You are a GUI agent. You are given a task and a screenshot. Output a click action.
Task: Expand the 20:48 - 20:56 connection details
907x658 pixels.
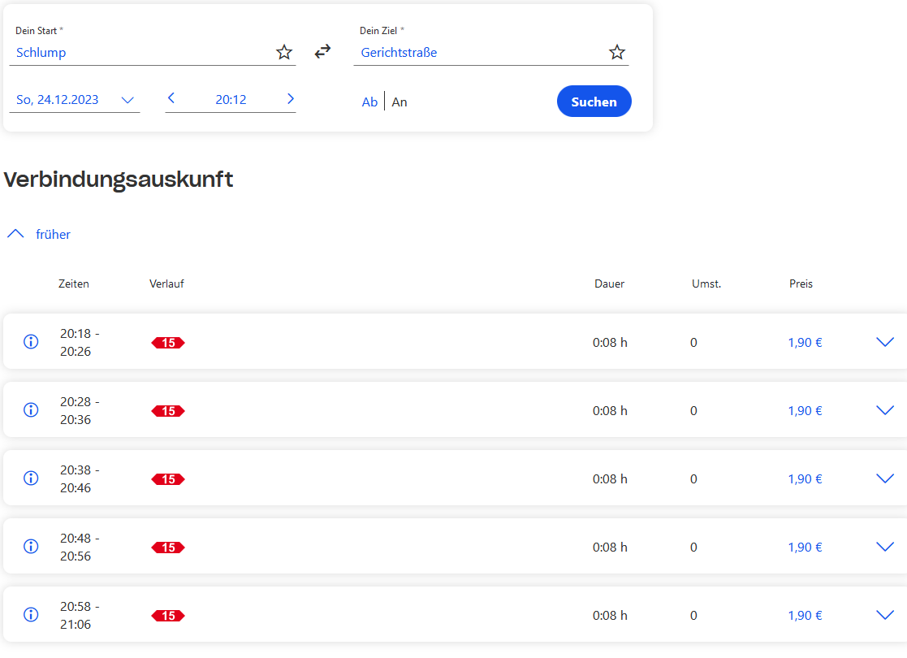point(885,547)
